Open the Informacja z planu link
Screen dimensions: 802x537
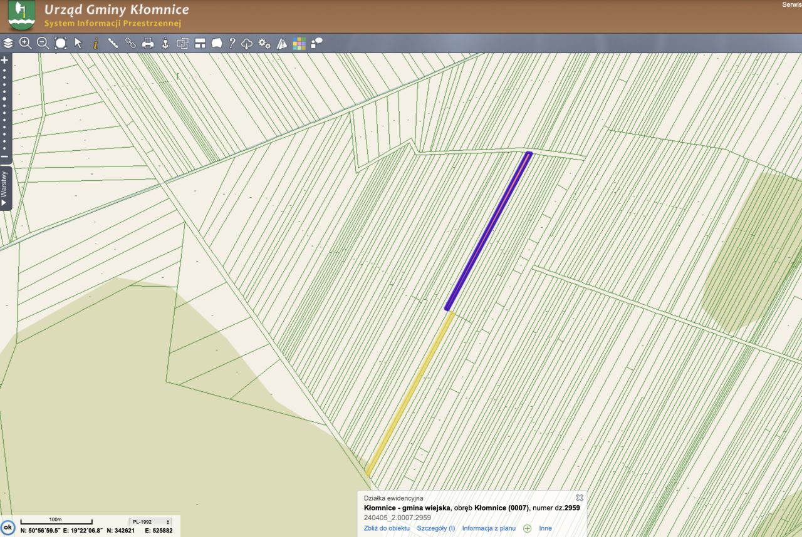[489, 528]
